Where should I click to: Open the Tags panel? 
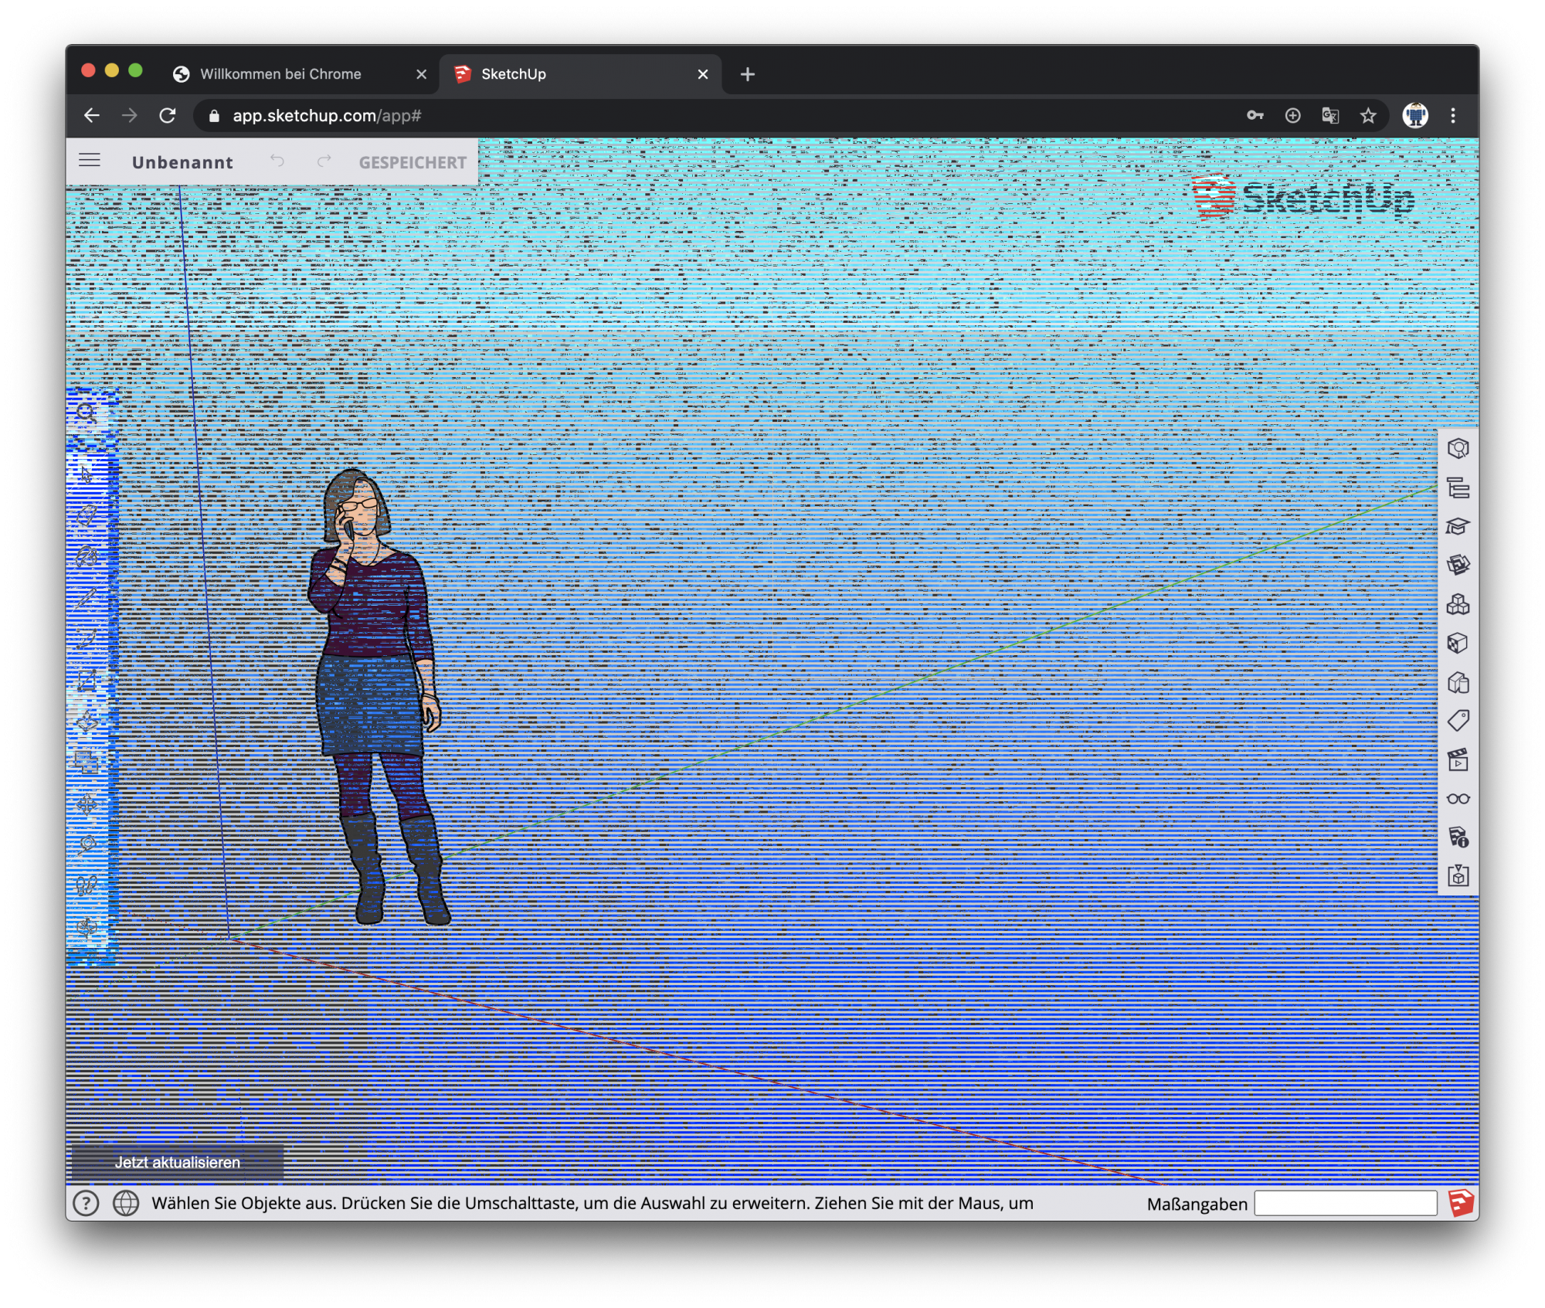(x=1458, y=721)
